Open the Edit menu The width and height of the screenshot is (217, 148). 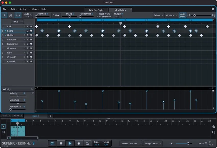14,9
